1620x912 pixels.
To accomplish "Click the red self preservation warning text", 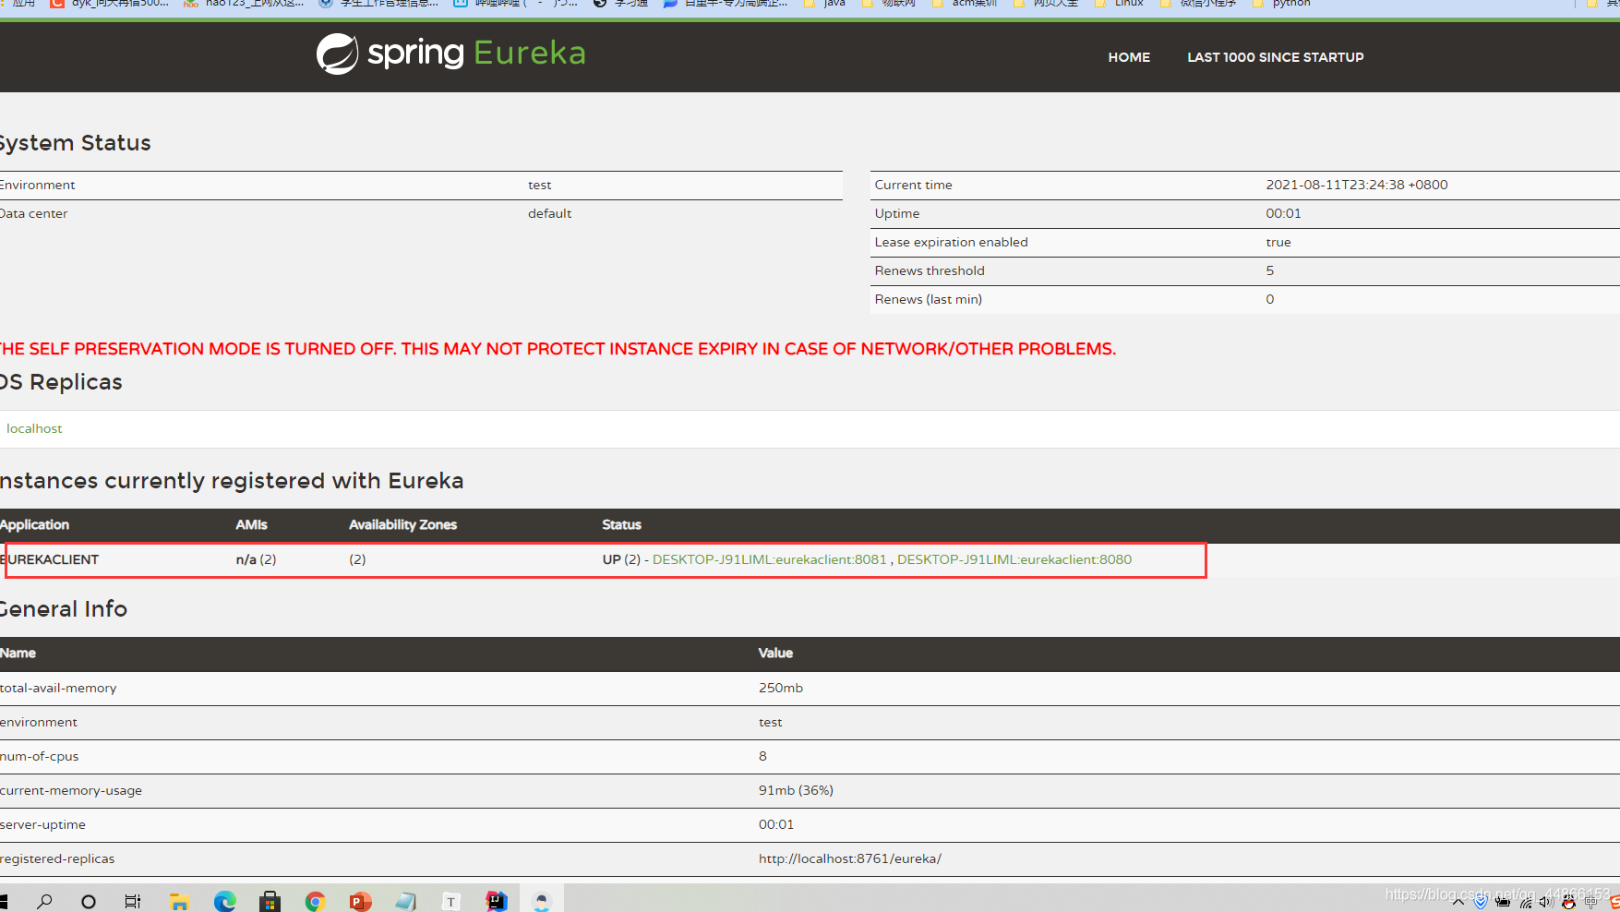I will click(x=558, y=349).
